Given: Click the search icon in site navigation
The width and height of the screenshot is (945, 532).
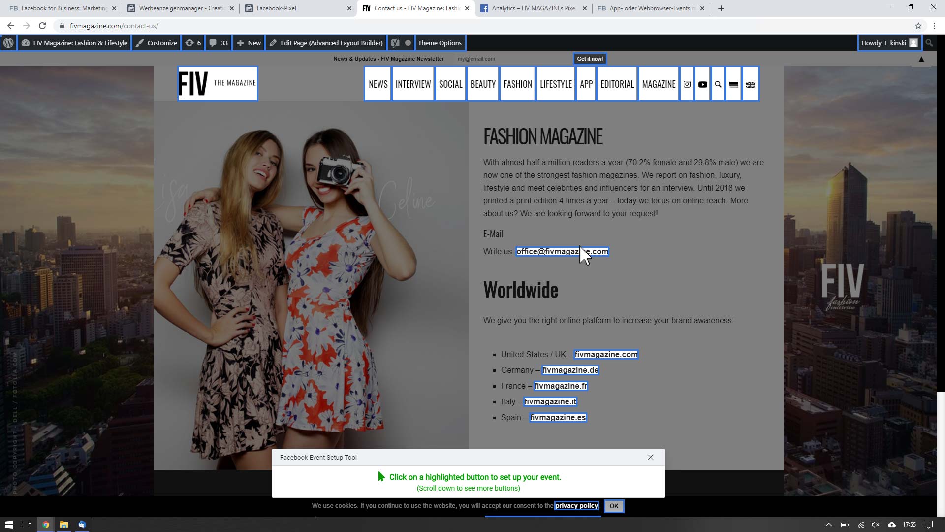Looking at the screenshot, I should pos(718,84).
